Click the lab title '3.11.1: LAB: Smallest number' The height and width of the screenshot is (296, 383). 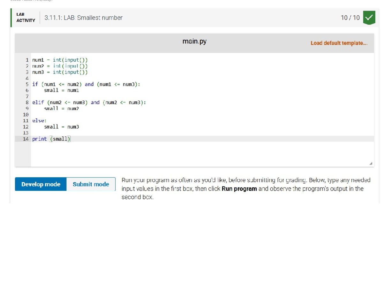coord(84,18)
